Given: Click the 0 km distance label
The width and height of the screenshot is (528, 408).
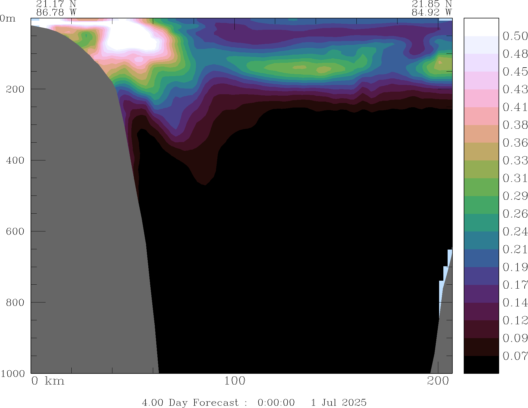Looking at the screenshot, I should coord(48,381).
